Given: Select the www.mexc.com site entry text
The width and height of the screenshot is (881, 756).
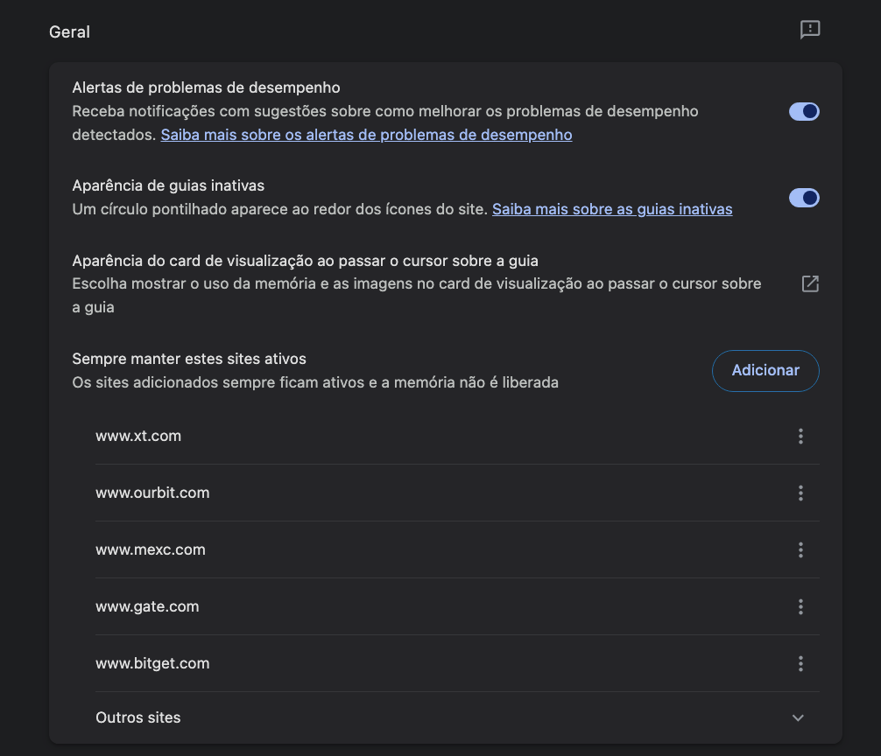Looking at the screenshot, I should coord(151,549).
